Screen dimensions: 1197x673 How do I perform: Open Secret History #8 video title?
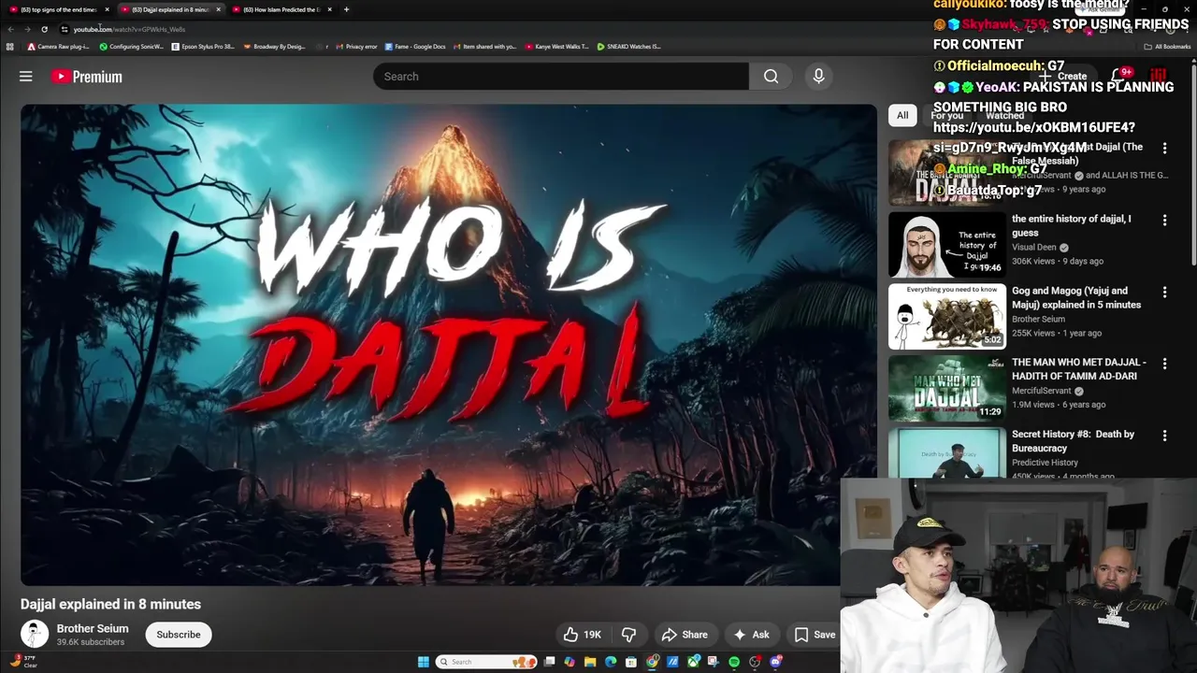[1073, 441]
